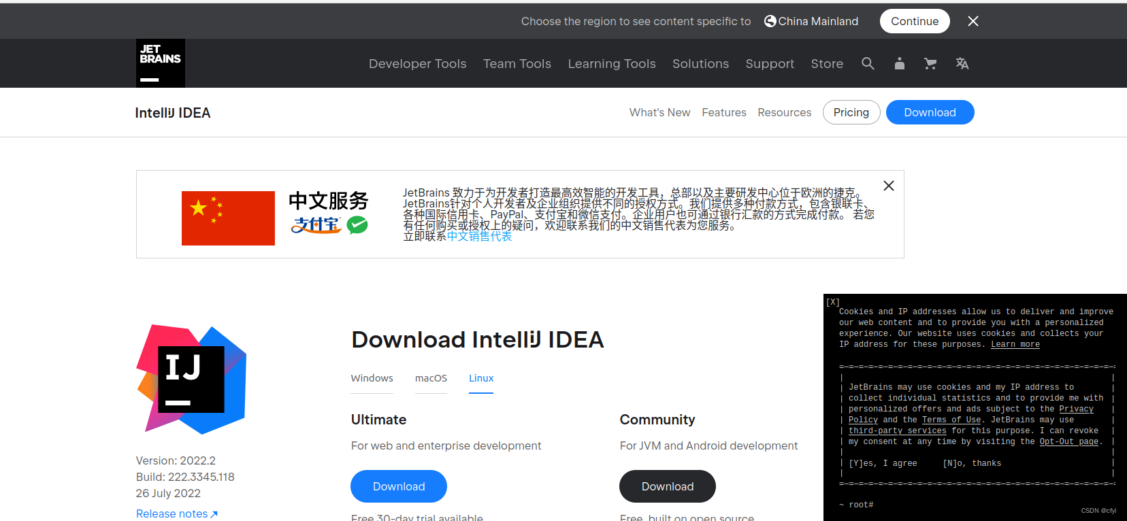Open the Terms of Use link
This screenshot has height=521, width=1127.
pyautogui.click(x=951, y=420)
